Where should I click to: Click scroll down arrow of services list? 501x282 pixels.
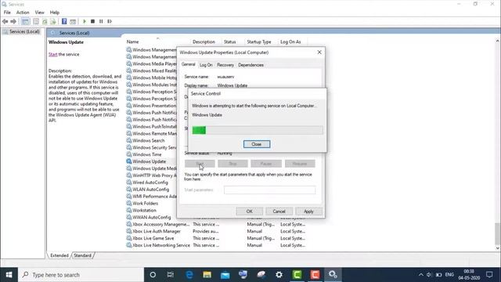point(498,248)
